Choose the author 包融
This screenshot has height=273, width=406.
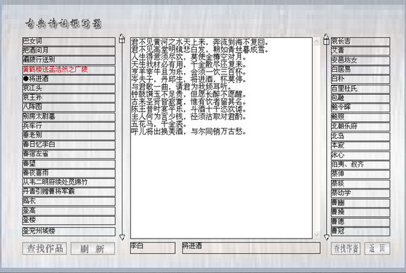[361, 98]
